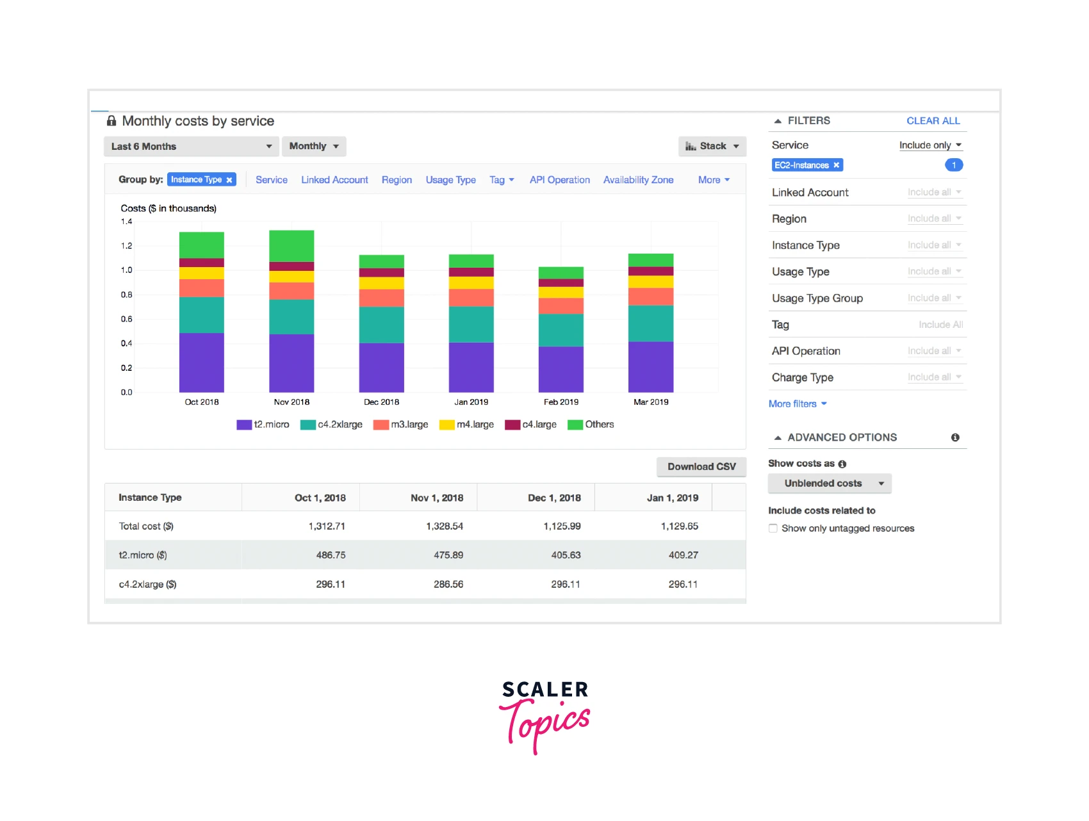The width and height of the screenshot is (1089, 821).
Task: Open the Unblended costs selector
Action: 829,484
